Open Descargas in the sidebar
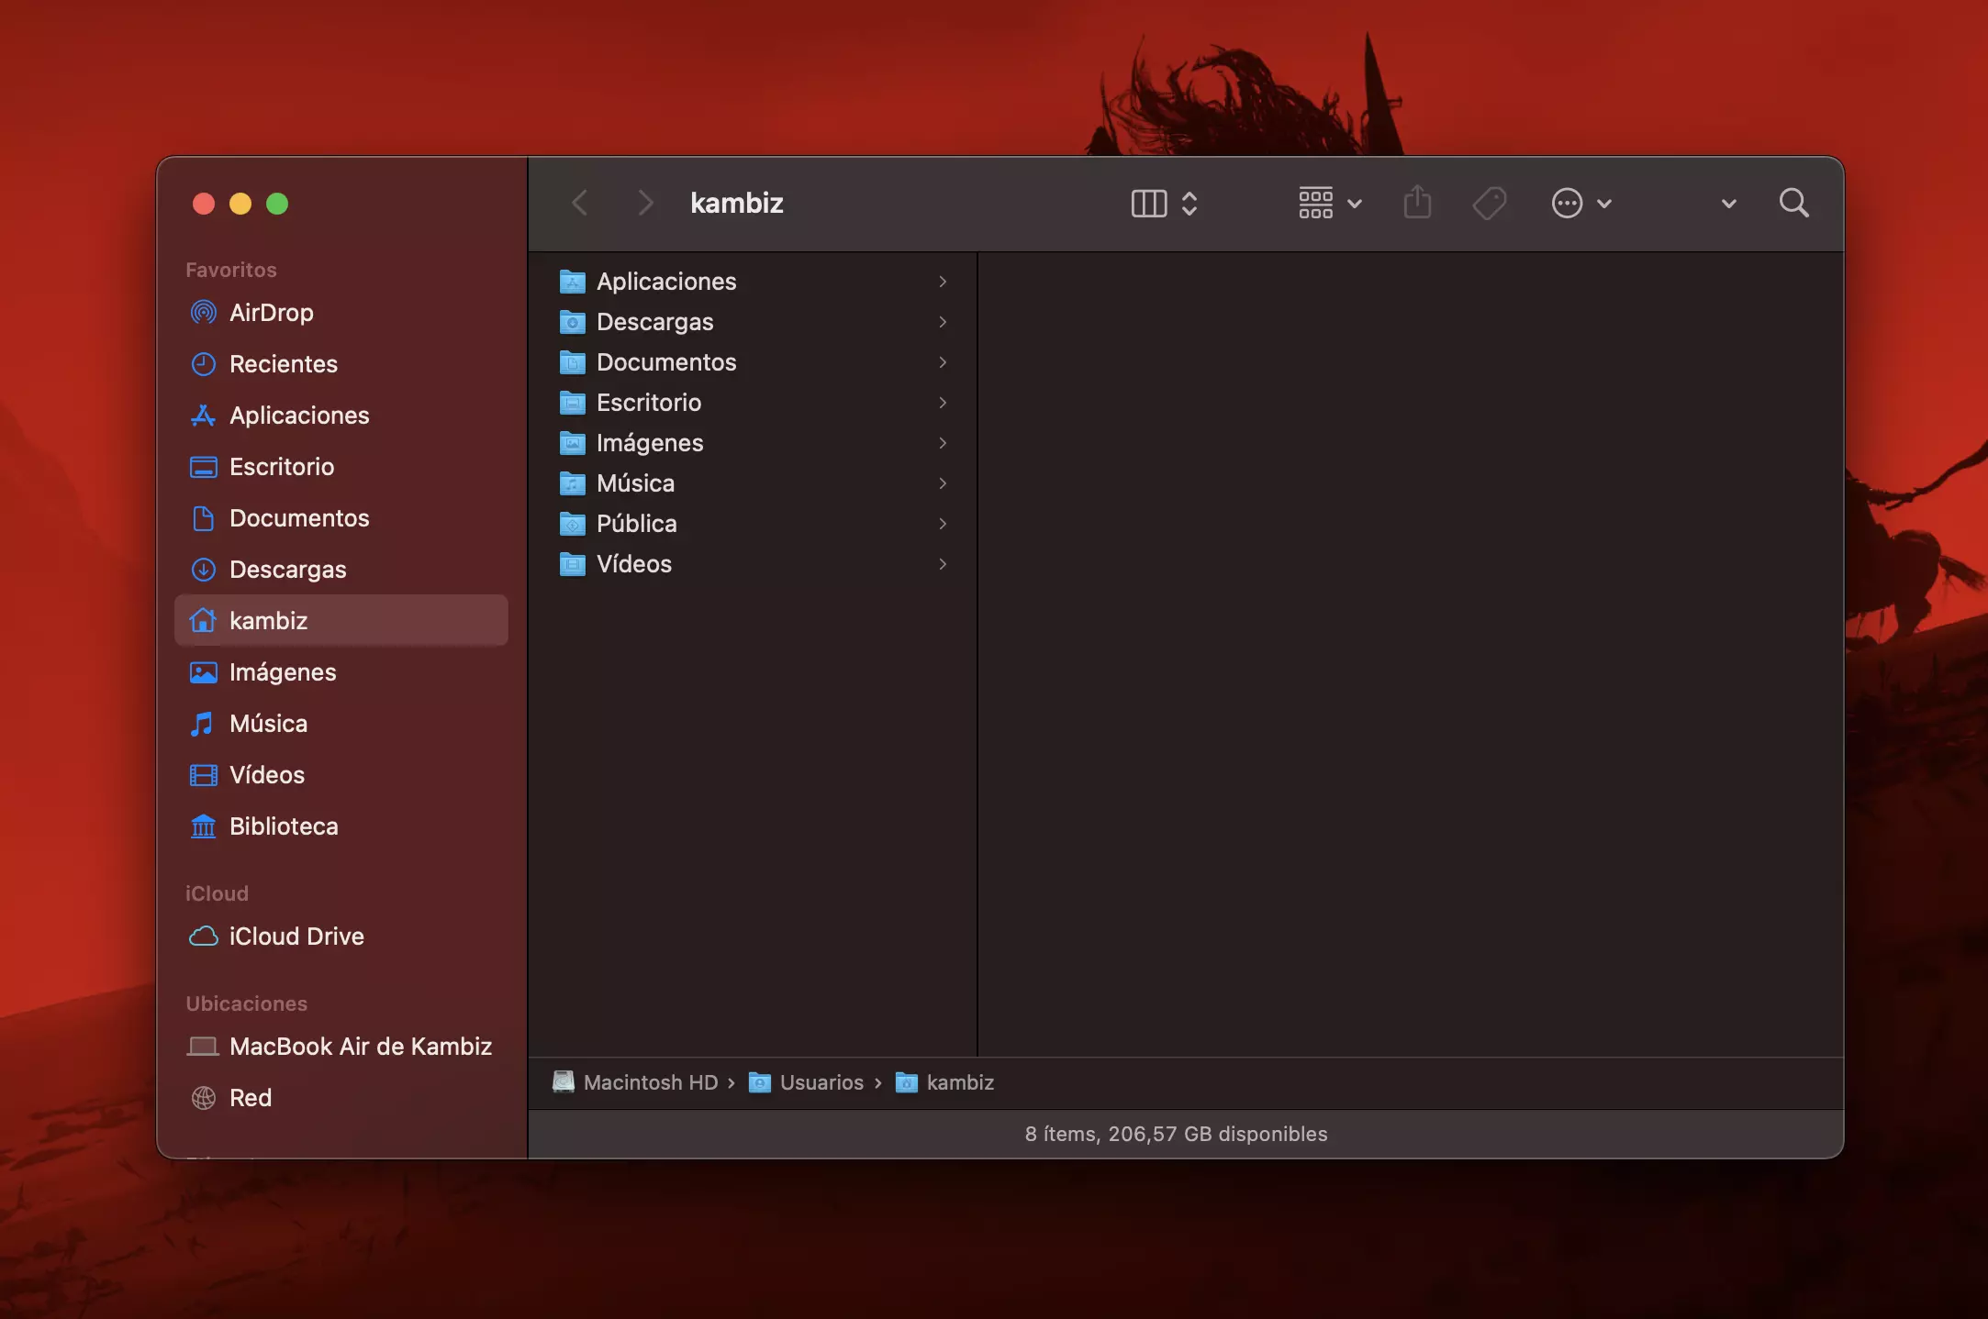Screen dimensions: 1988x1319 (x=341, y=570)
